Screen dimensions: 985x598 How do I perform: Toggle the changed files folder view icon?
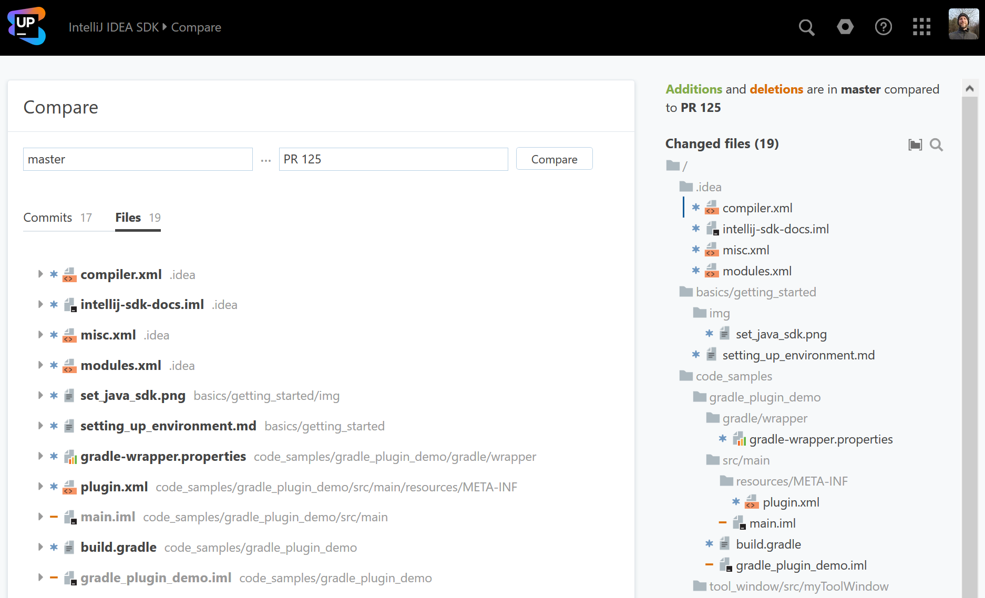[915, 145]
